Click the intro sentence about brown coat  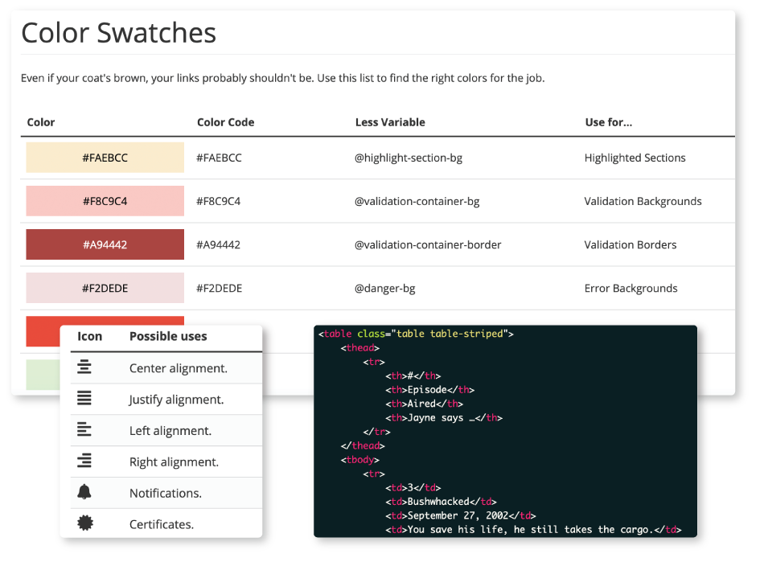point(282,79)
